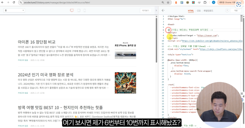Collapse preview pane with the right chevron
245x128 pixels.
click(156, 10)
